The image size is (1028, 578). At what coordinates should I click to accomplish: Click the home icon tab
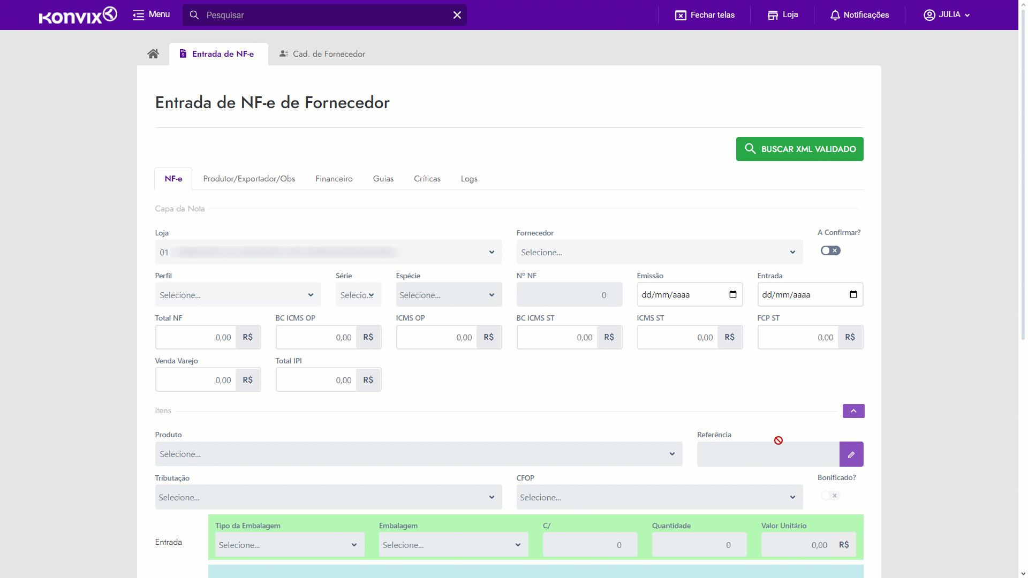153,54
